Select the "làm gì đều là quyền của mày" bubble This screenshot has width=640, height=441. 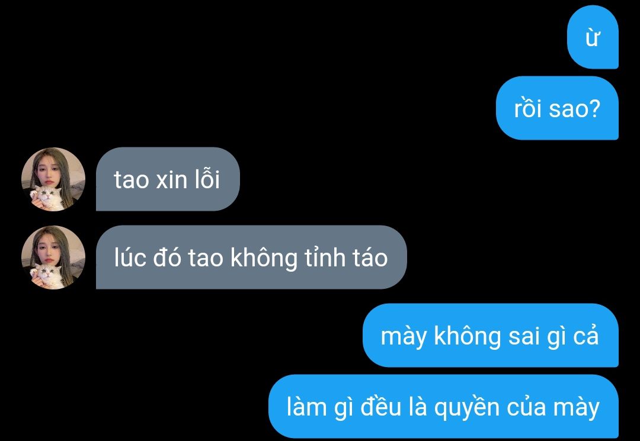[444, 407]
